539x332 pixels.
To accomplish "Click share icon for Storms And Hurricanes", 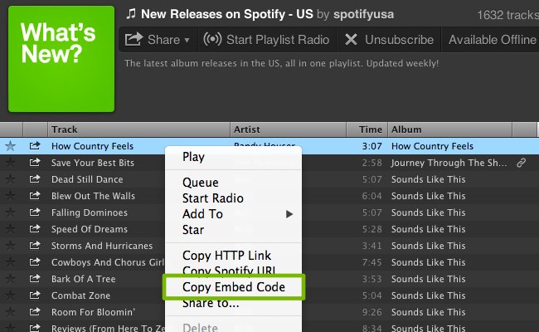I will [x=35, y=246].
